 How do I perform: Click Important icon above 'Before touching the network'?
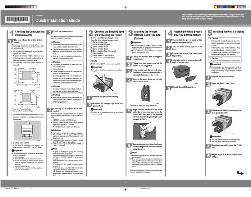click(x=132, y=43)
